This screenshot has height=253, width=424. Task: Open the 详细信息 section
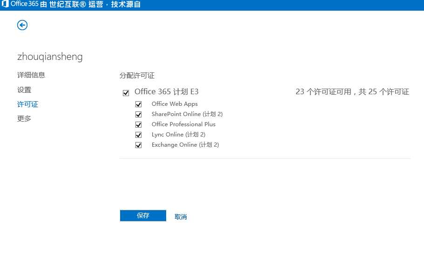pyautogui.click(x=31, y=75)
